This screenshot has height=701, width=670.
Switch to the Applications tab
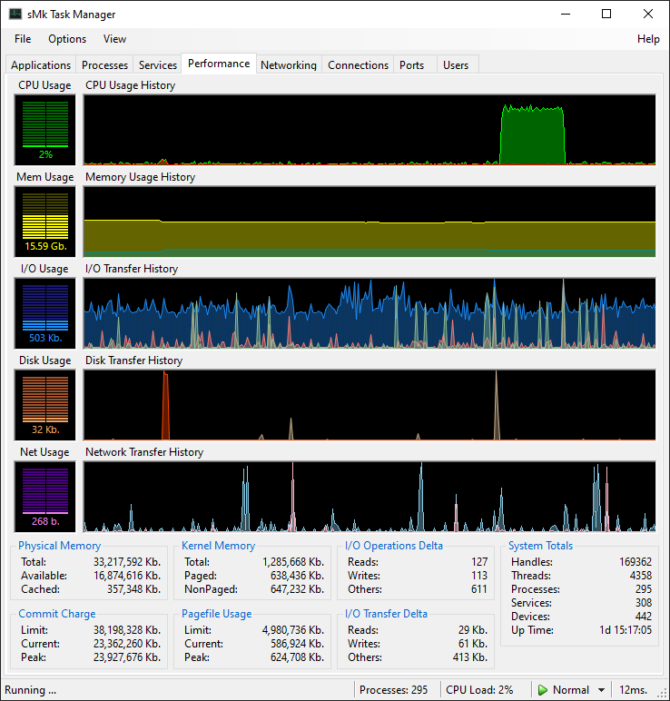pyautogui.click(x=41, y=65)
